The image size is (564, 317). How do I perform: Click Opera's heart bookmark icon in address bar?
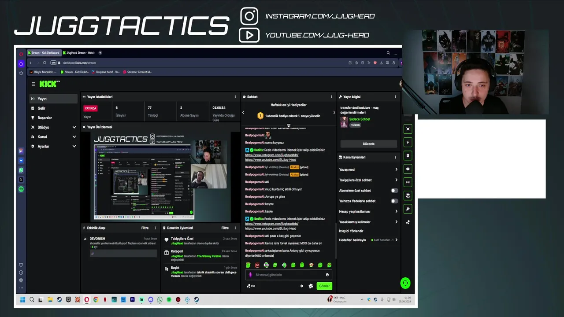coord(375,63)
